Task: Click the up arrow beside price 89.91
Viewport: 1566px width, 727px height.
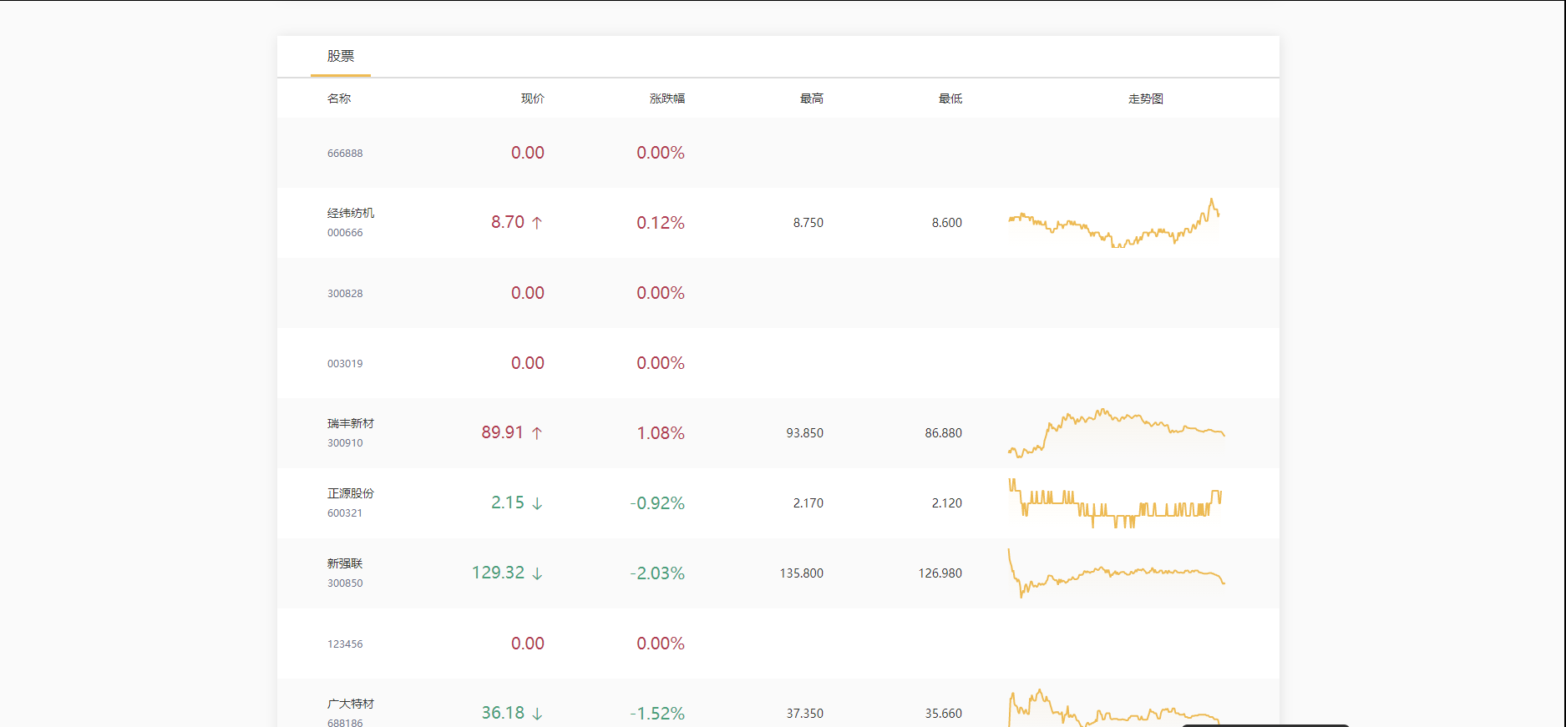Action: click(537, 433)
